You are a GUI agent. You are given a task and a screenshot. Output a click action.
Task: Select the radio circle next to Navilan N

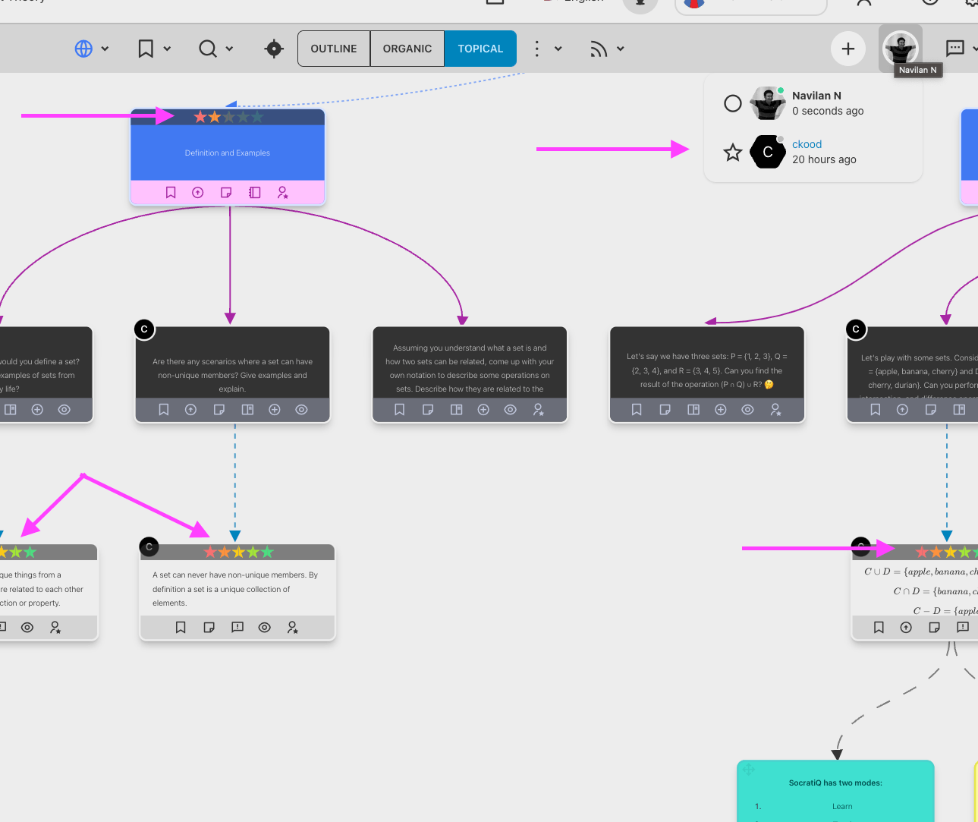click(x=732, y=103)
